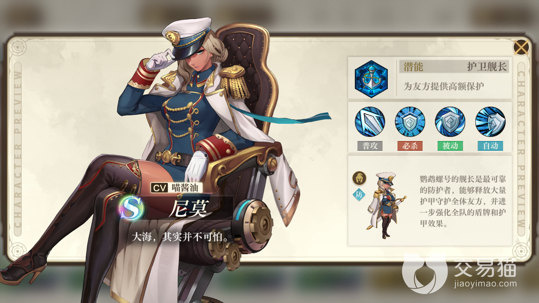The height and width of the screenshot is (303, 539).
Task: Select the 被动 swirling shield skill icon
Action: (450, 122)
